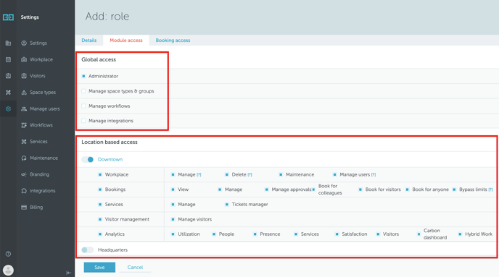Toggle the Satisfaction analytics checkbox
This screenshot has width=499, height=277.
(x=337, y=234)
